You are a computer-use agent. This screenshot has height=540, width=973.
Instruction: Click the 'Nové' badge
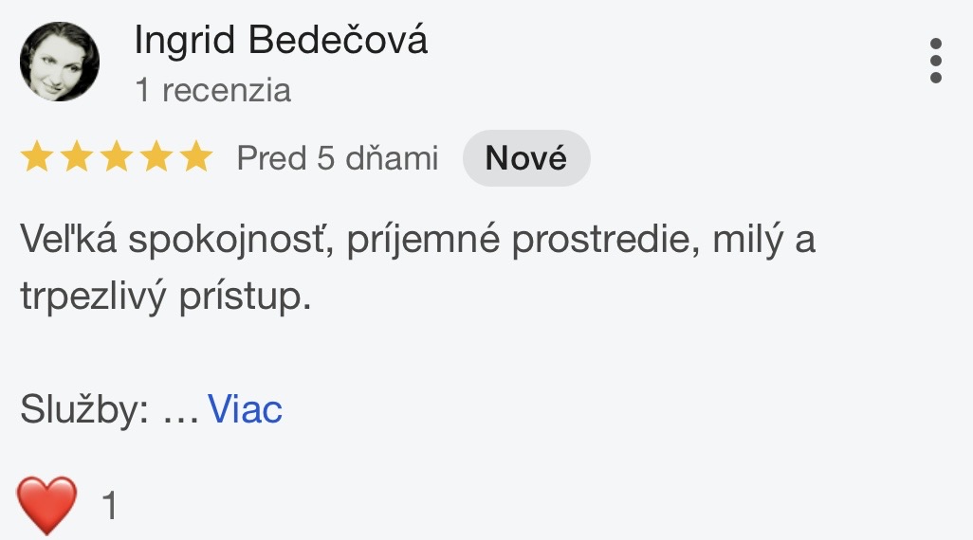[525, 158]
